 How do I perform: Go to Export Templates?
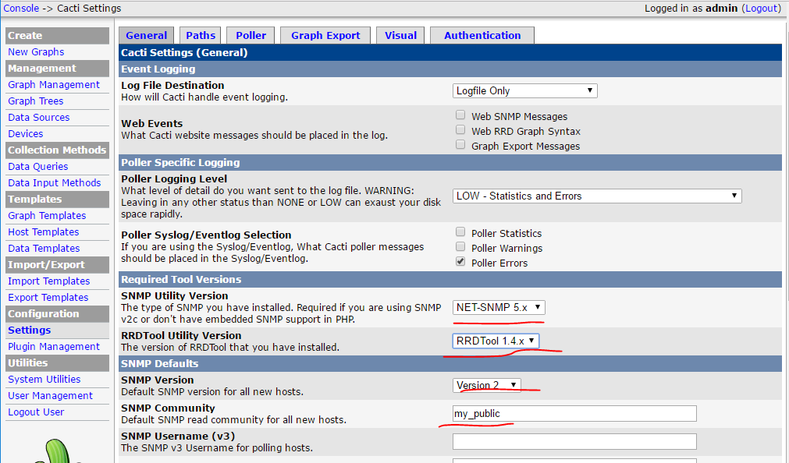coord(48,298)
